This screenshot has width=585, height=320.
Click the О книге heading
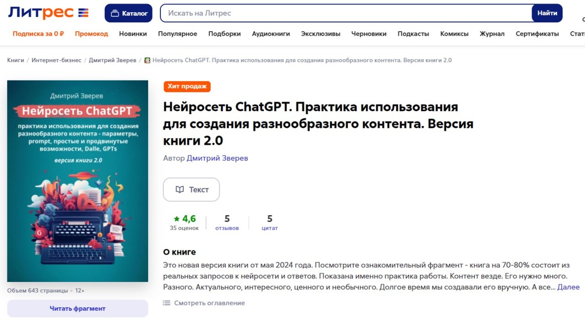click(179, 252)
